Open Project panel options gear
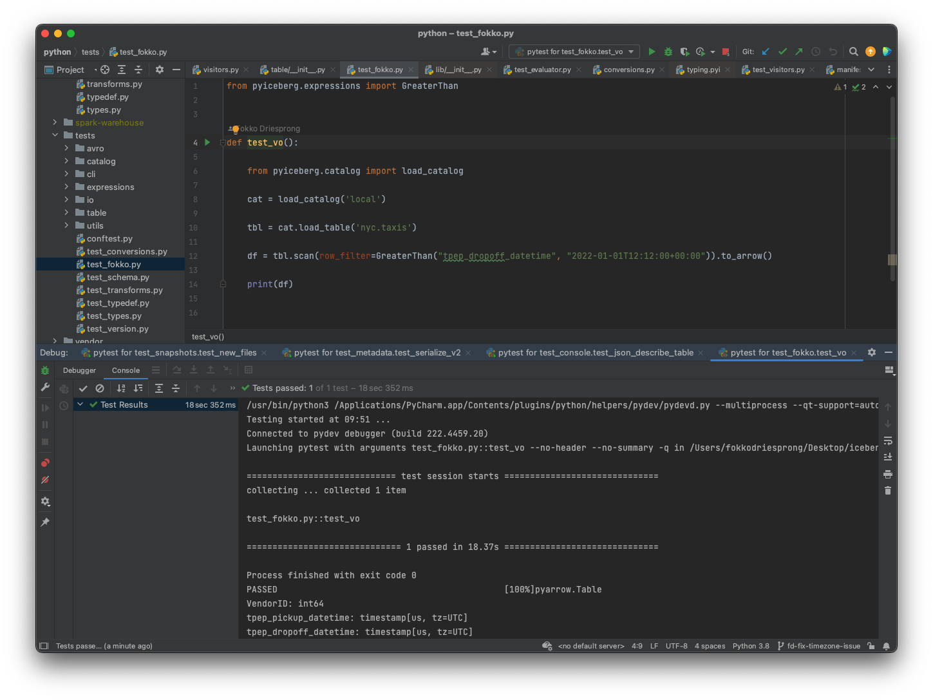The width and height of the screenshot is (933, 700). [160, 70]
